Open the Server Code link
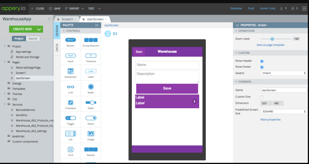Screen dimensions: 309x164 (267, 9)
